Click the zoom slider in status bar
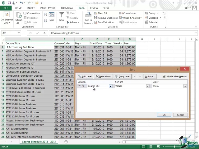Image resolution: width=199 pixels, height=149 pixels. coord(175,147)
